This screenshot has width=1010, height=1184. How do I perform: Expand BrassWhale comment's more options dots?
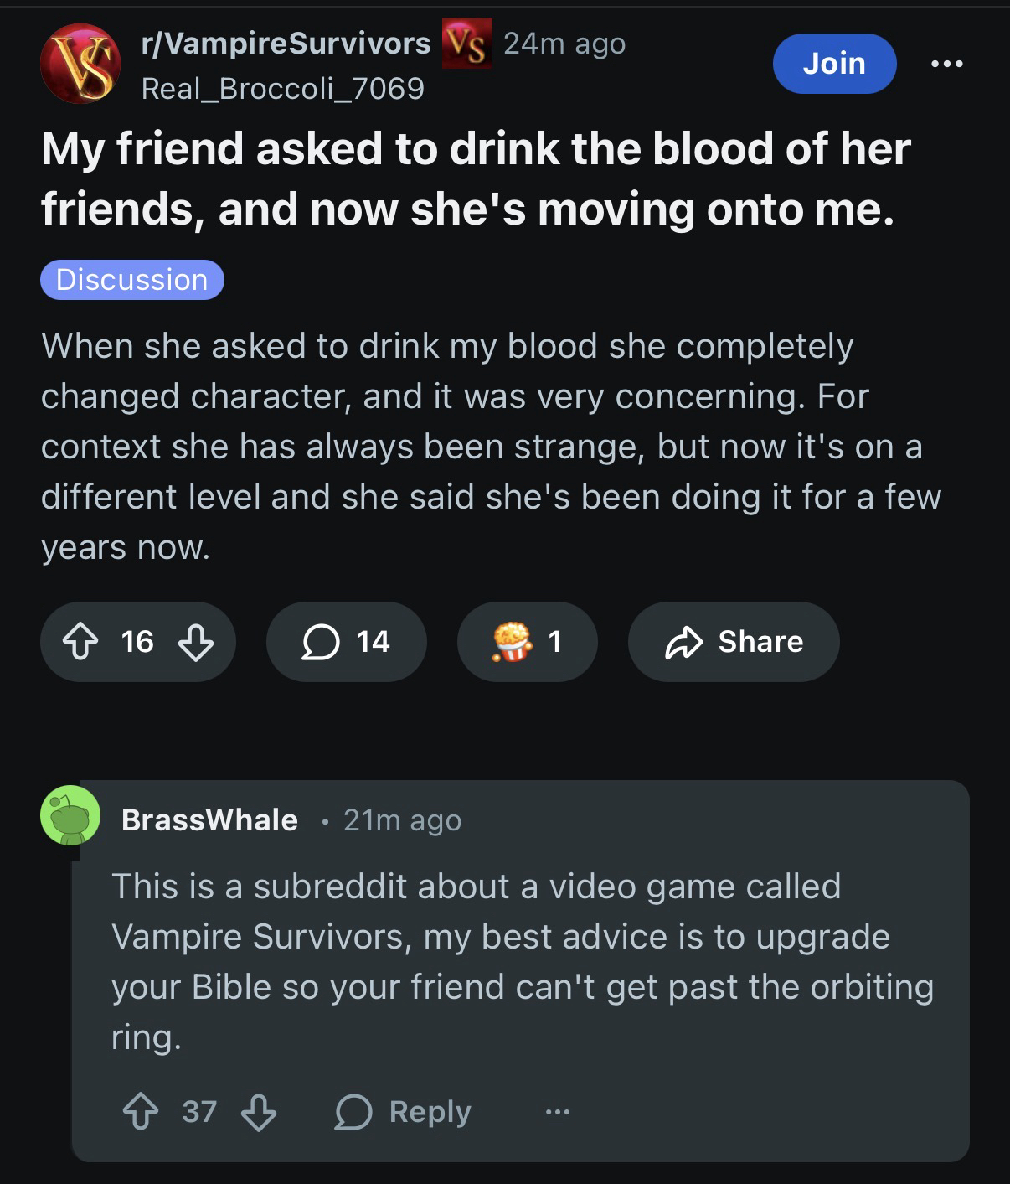tap(557, 1112)
